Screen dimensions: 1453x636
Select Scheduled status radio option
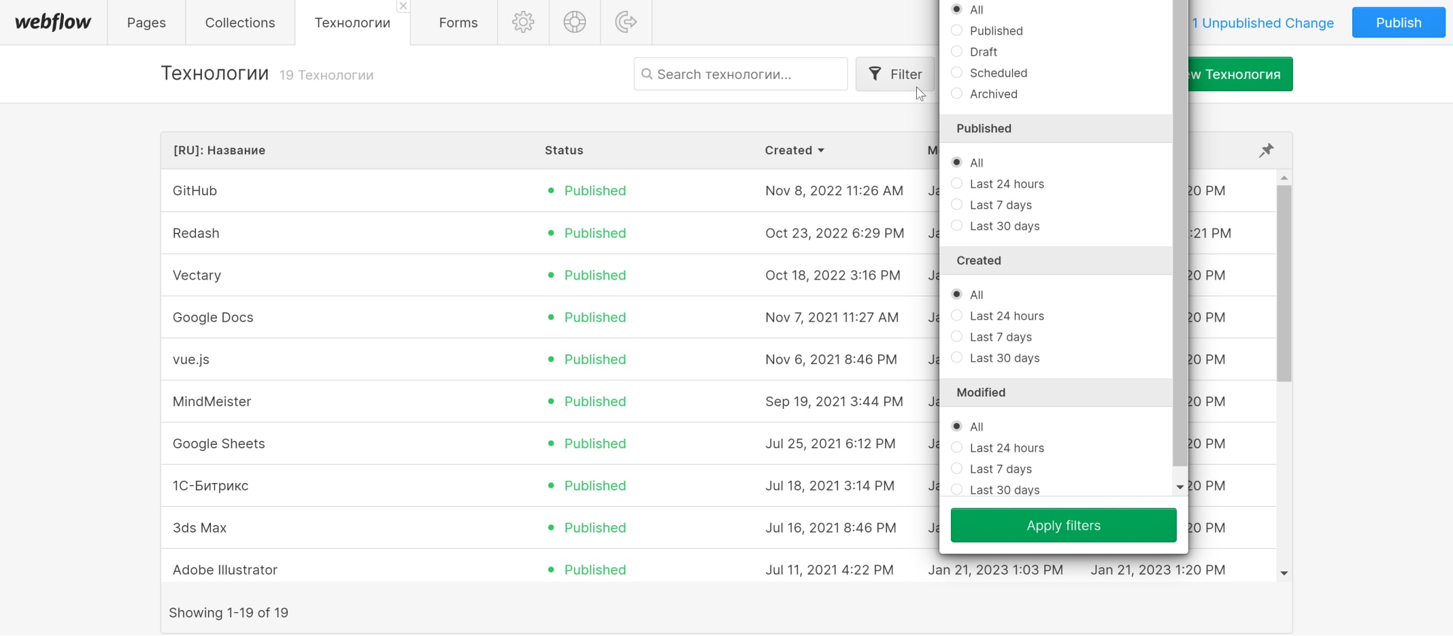(x=956, y=73)
